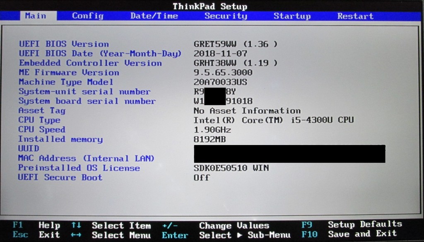
Task: Click the F10 Save and Exit hint
Action: tap(349, 234)
